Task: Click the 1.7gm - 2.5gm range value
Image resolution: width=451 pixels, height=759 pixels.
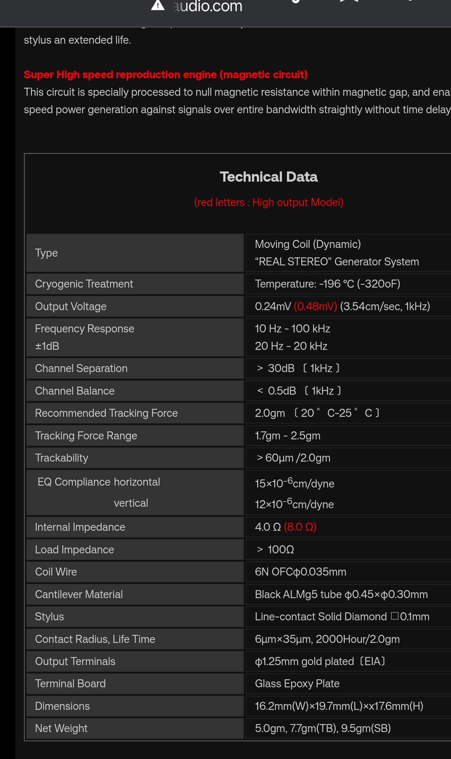Action: pyautogui.click(x=287, y=436)
